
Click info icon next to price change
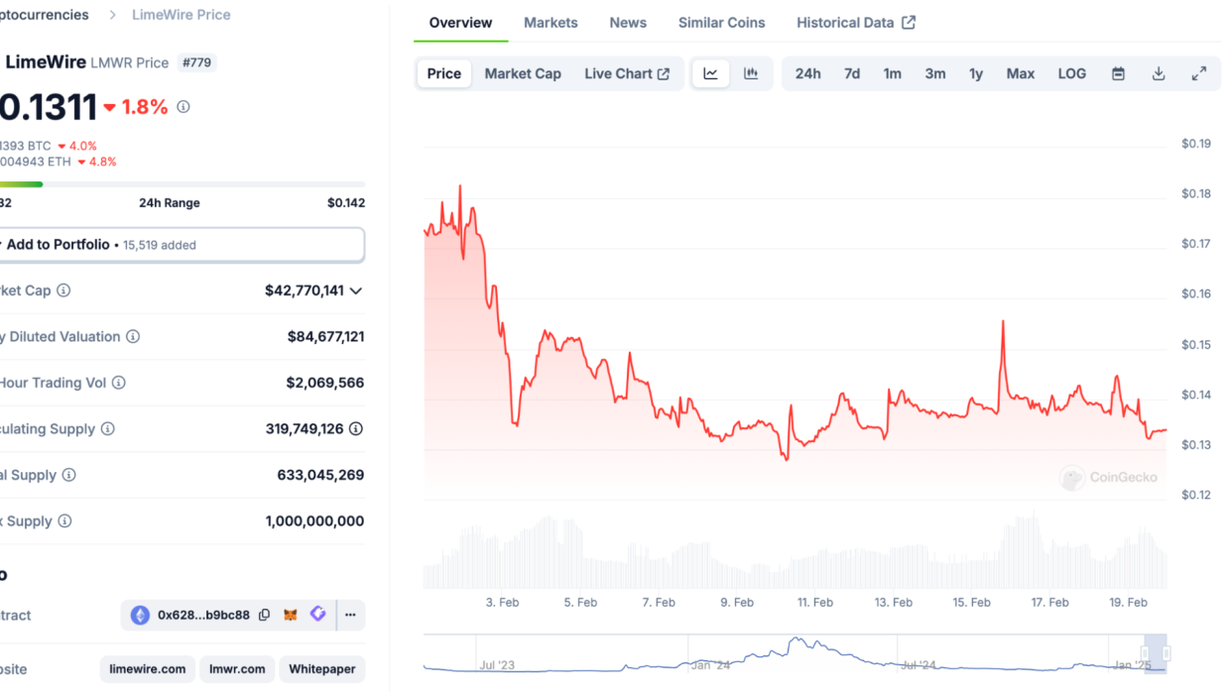(183, 107)
